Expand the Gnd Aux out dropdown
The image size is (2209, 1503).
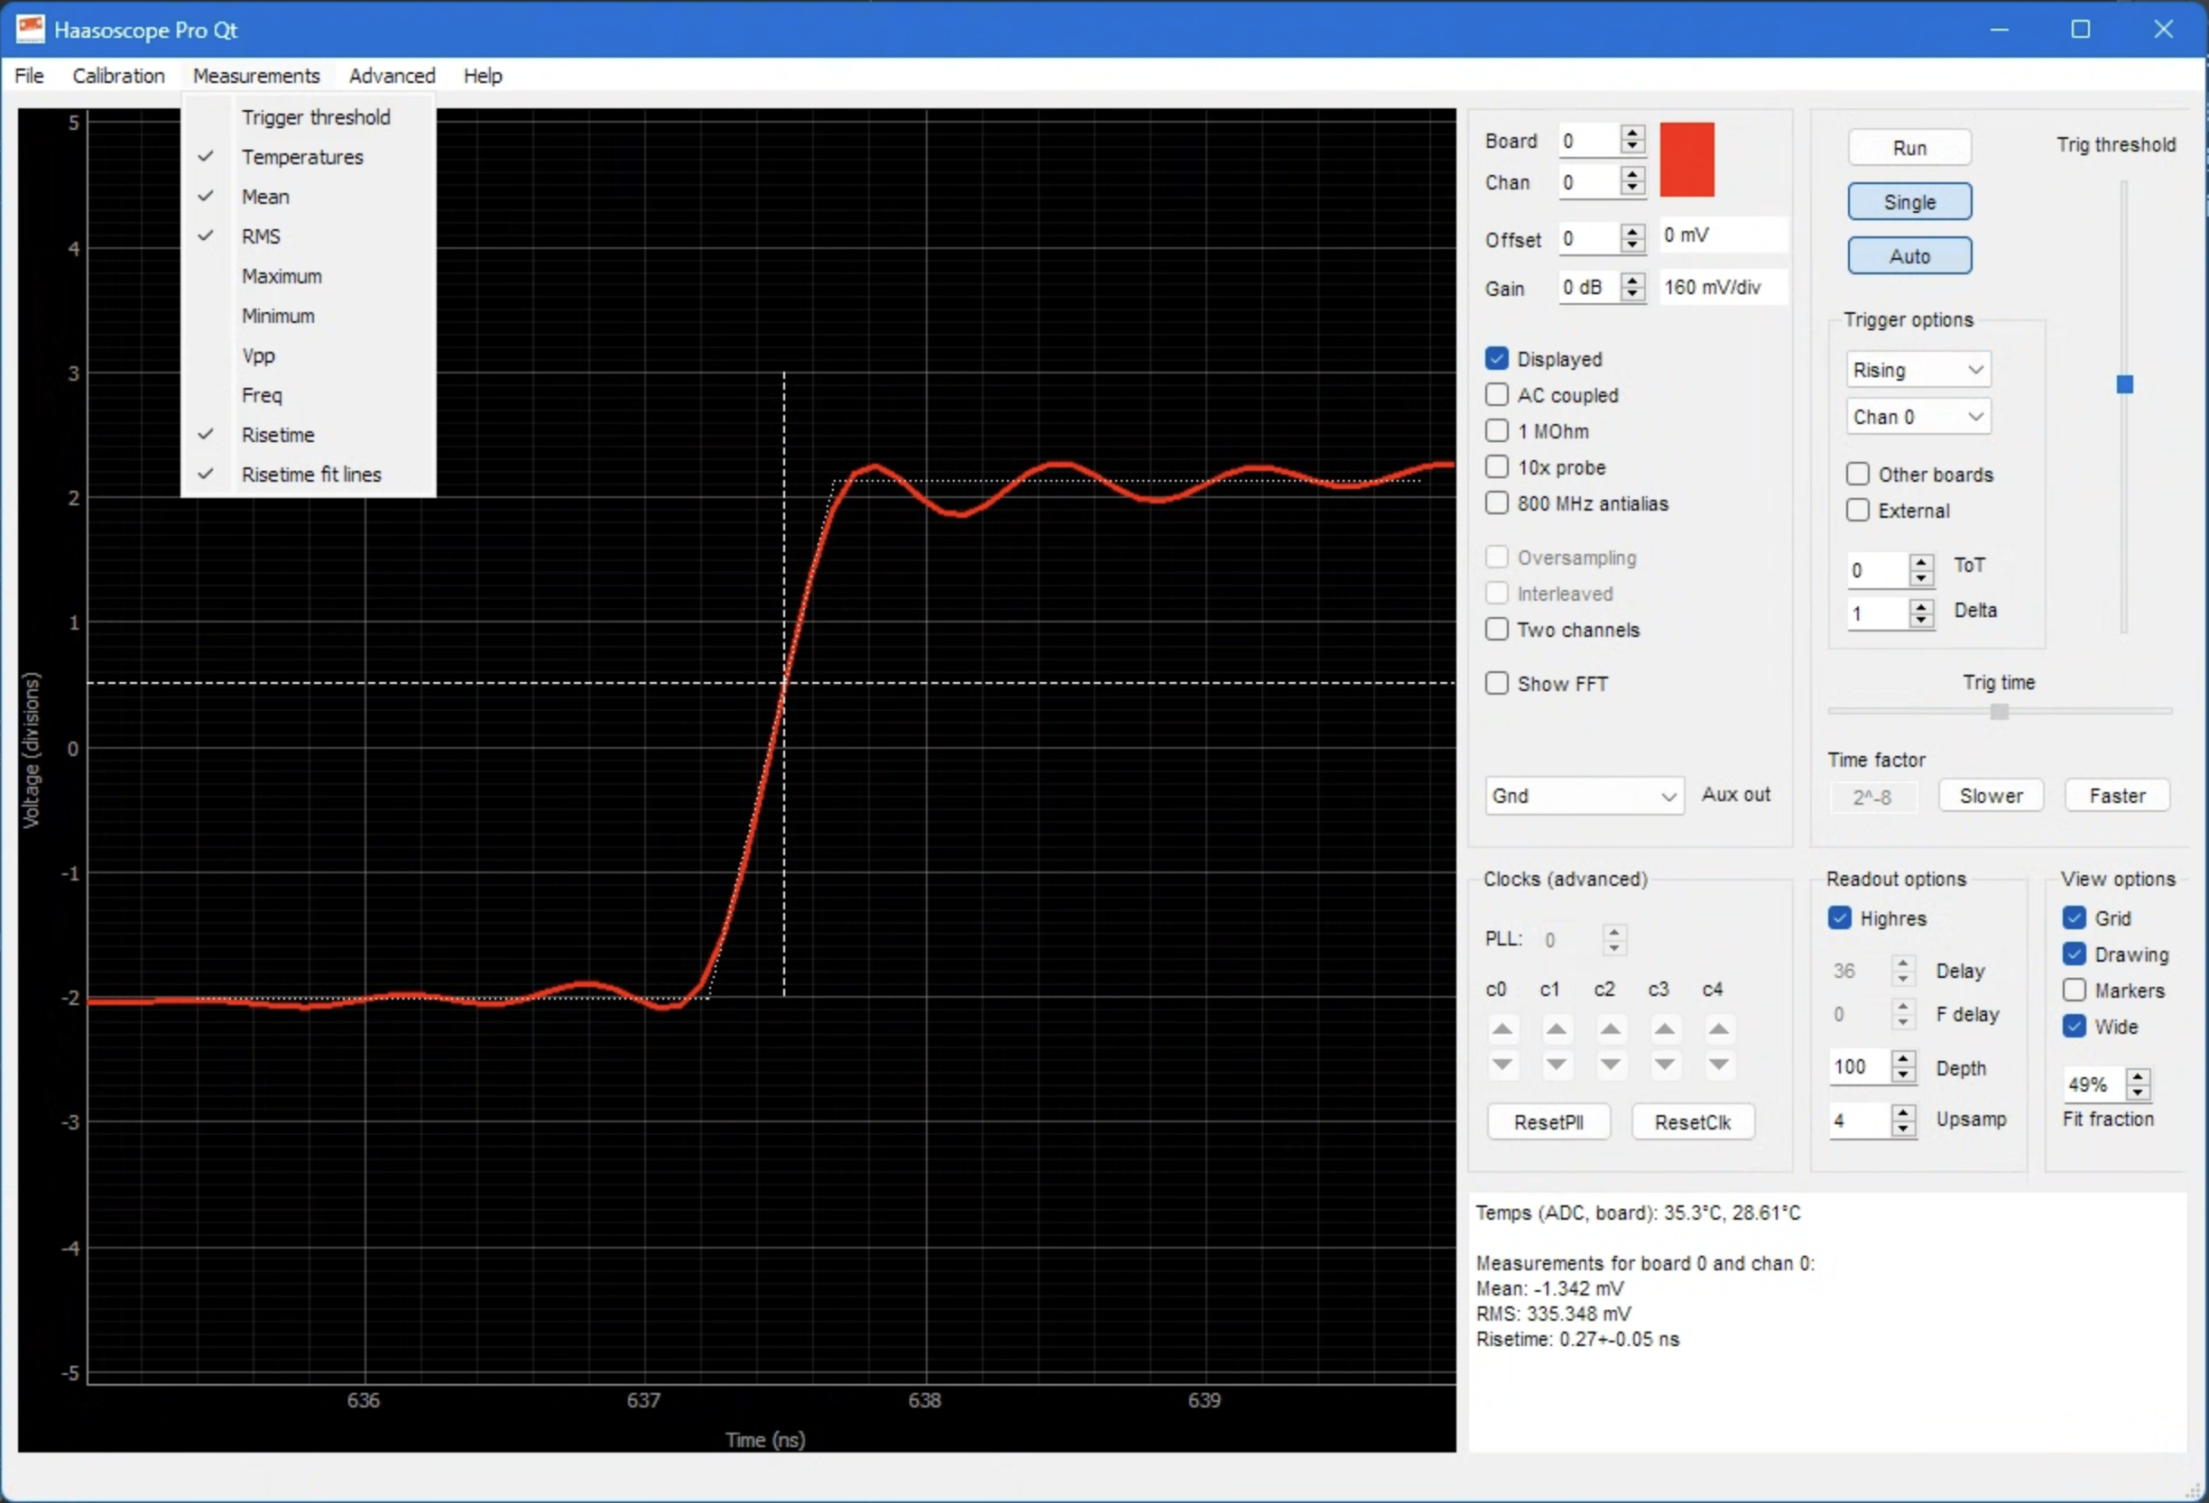tap(1584, 795)
